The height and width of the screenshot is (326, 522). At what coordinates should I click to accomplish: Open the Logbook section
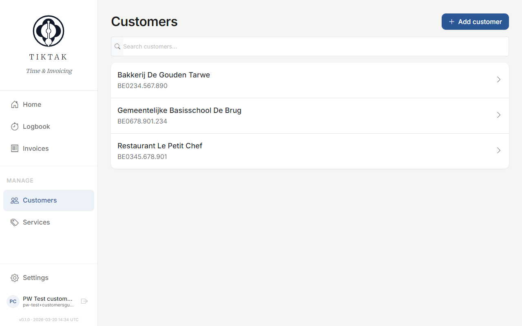[x=36, y=126]
